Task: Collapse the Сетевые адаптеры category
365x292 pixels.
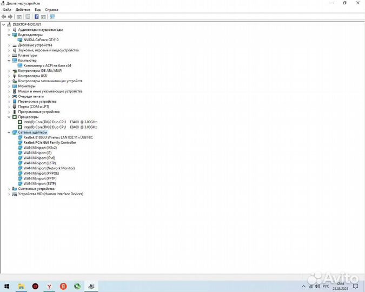Action: coord(9,132)
